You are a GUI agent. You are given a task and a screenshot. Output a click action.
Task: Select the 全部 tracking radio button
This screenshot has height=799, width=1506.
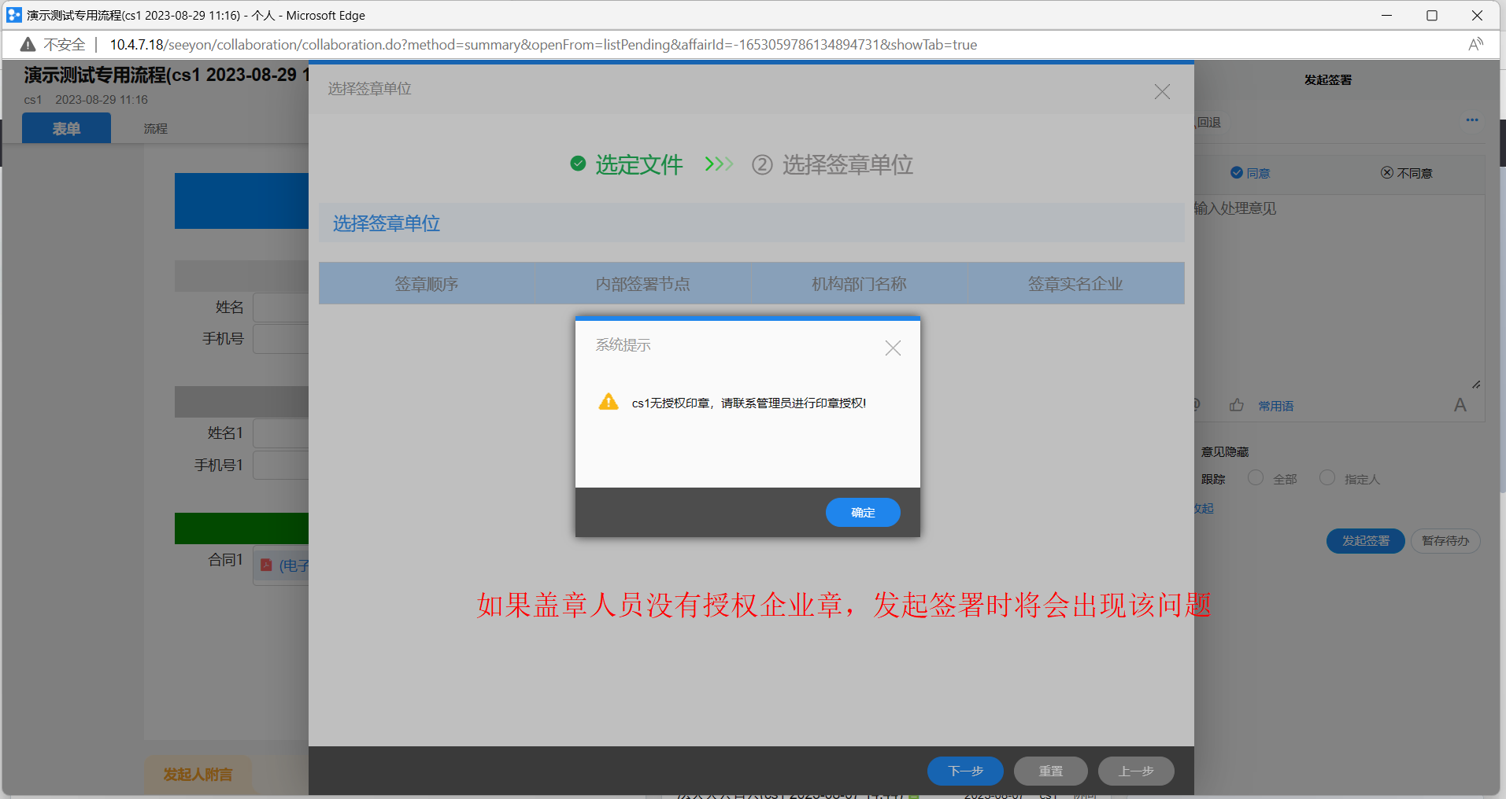pyautogui.click(x=1256, y=477)
